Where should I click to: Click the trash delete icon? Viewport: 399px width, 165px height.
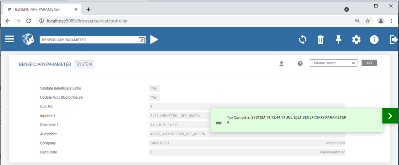tap(321, 39)
